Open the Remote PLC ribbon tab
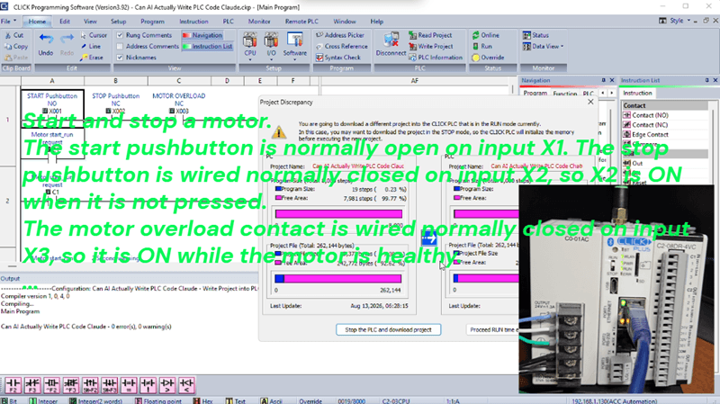The image size is (720, 404). pos(301,22)
